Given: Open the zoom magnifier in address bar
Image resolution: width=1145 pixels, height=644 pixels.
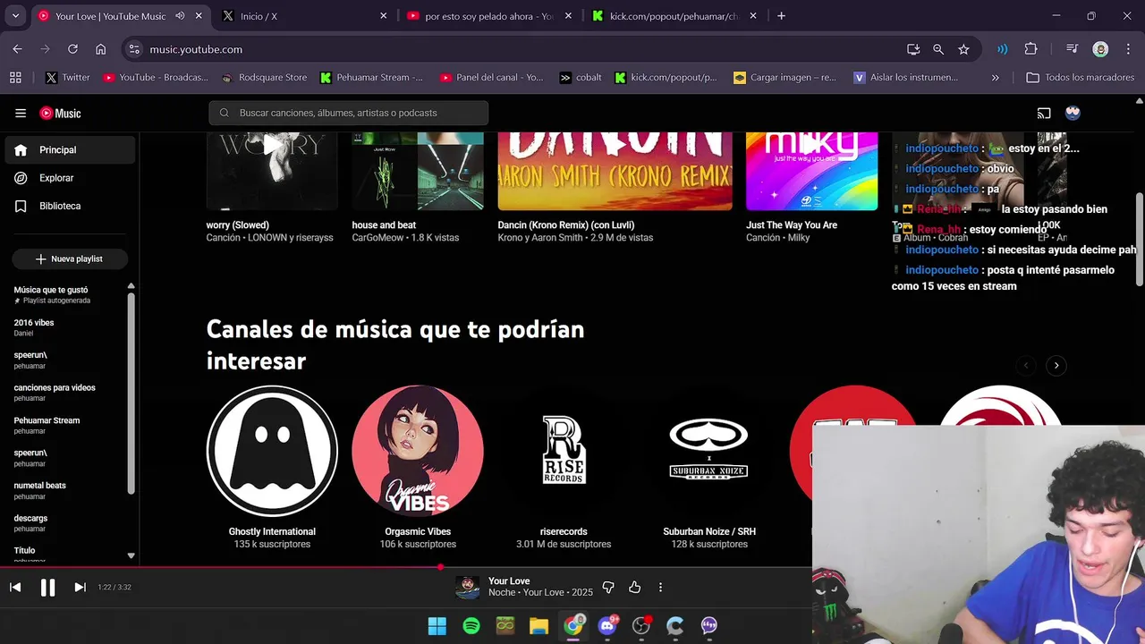Looking at the screenshot, I should 938,49.
